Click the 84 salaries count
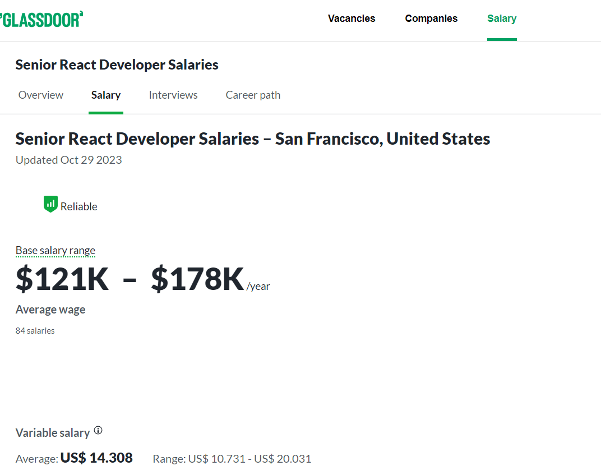The image size is (601, 475). pos(35,330)
